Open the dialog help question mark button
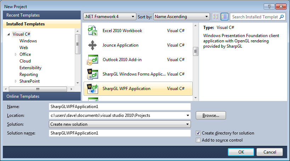290x161 pixels. (269, 6)
